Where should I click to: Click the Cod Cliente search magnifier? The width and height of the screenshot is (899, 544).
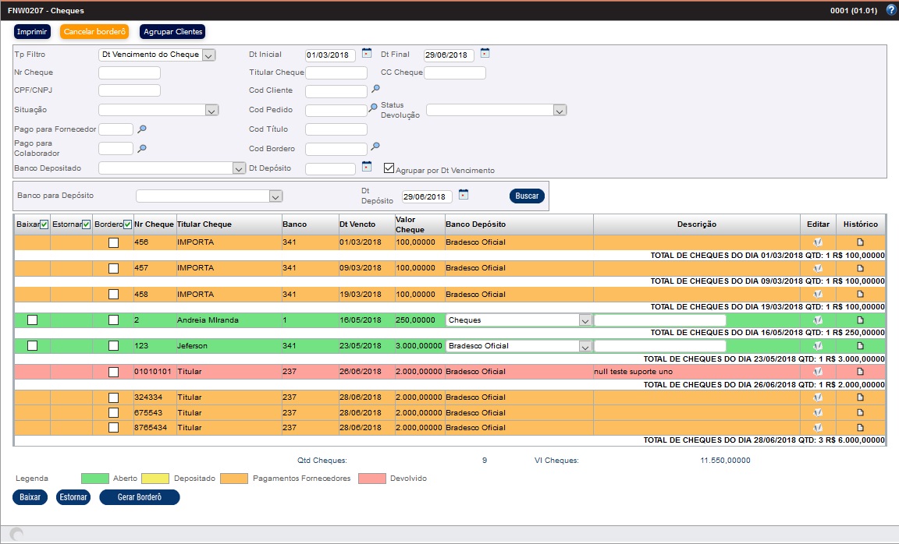click(x=375, y=90)
